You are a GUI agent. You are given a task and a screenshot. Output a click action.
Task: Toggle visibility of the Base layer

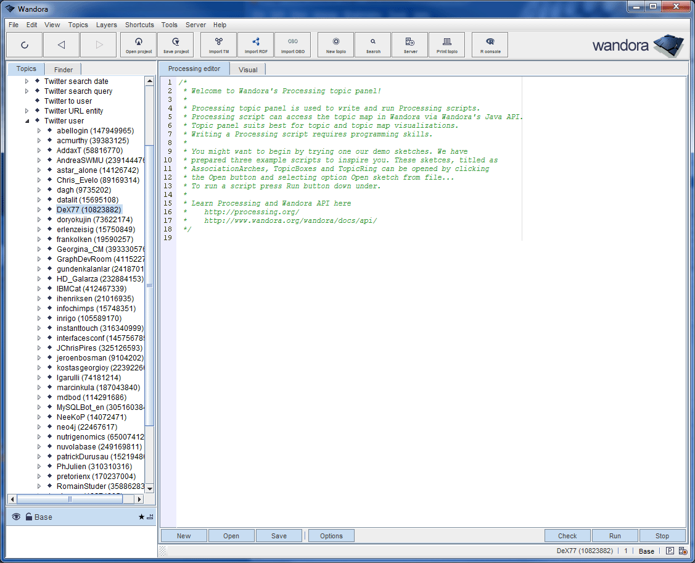(x=15, y=517)
